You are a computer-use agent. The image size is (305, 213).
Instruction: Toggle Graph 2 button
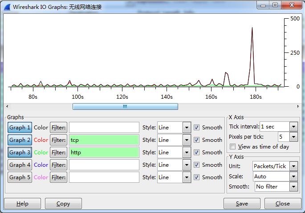[20, 140]
